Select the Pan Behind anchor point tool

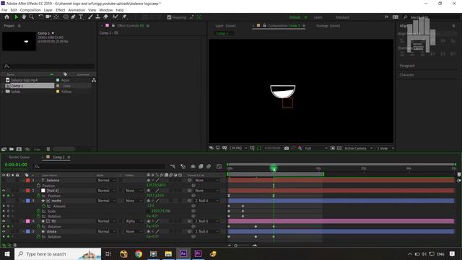pyautogui.click(x=56, y=17)
